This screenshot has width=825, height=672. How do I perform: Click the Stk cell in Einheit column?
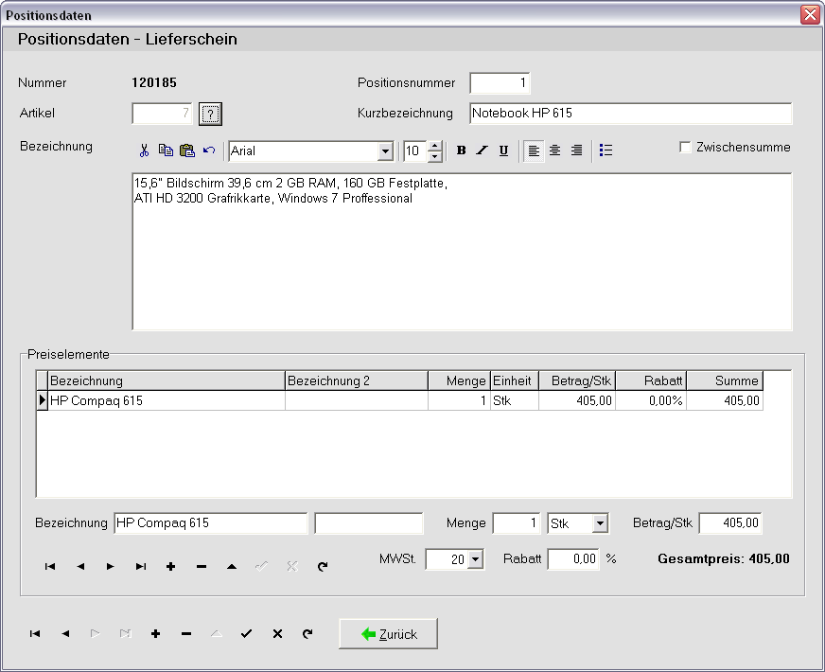pyautogui.click(x=515, y=401)
